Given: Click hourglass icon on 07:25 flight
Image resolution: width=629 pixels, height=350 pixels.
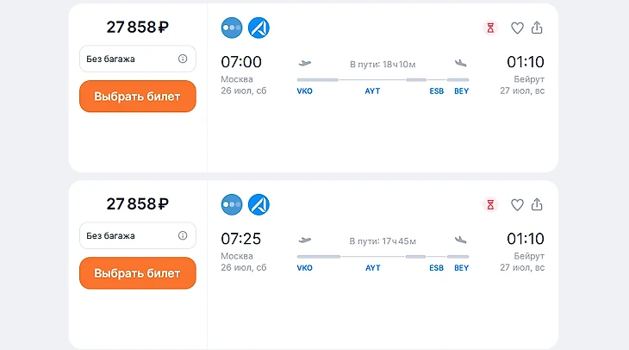Looking at the screenshot, I should click(490, 204).
